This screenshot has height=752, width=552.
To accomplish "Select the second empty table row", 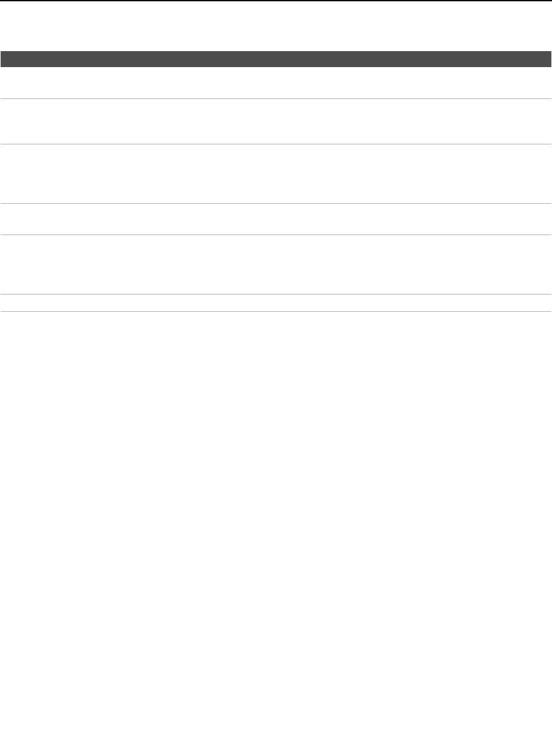I will pos(276,121).
